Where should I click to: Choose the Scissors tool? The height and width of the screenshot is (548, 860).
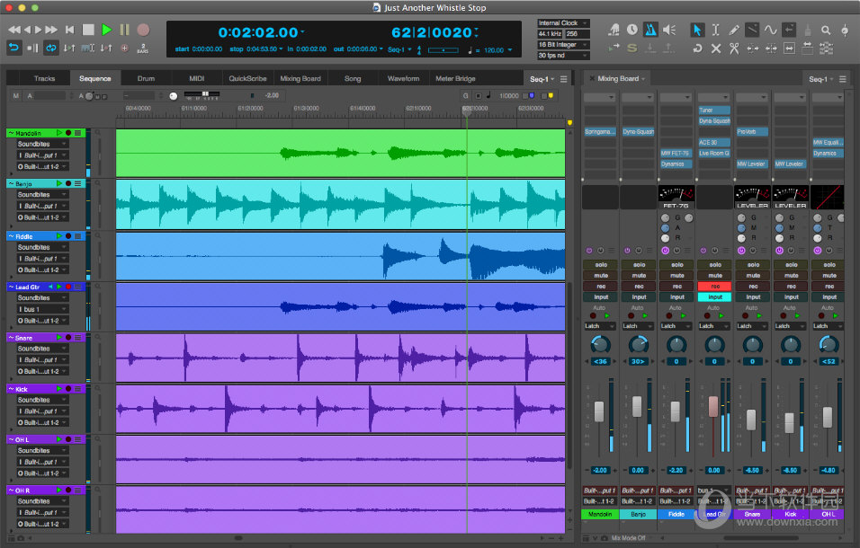point(735,48)
